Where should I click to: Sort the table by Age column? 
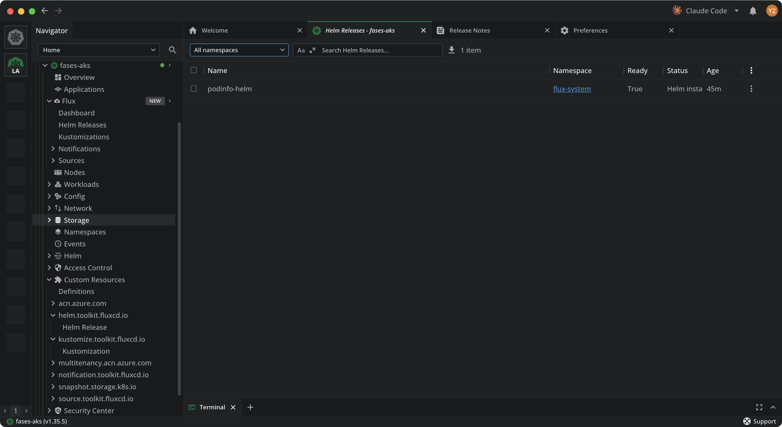(712, 70)
